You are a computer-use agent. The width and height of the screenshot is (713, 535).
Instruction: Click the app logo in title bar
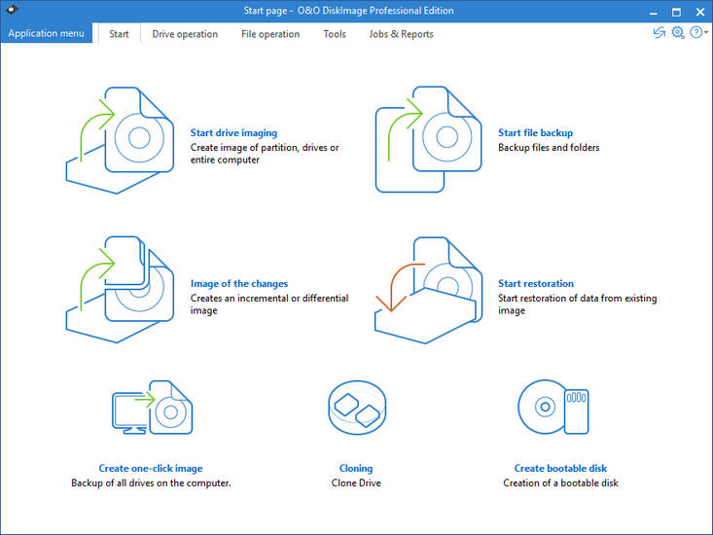coord(11,11)
